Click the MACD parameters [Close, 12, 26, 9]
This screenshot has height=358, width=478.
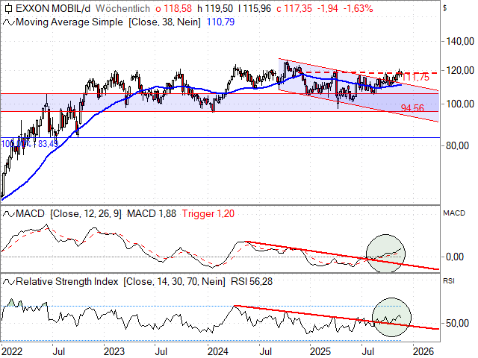pos(86,214)
